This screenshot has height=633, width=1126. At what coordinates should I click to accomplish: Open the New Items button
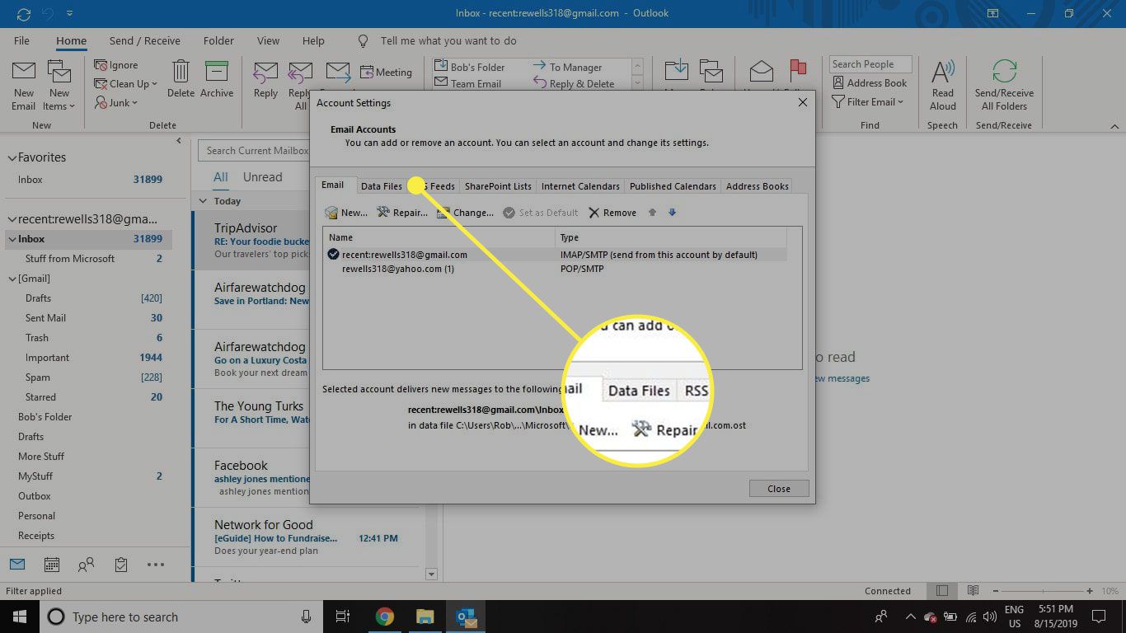[x=59, y=86]
